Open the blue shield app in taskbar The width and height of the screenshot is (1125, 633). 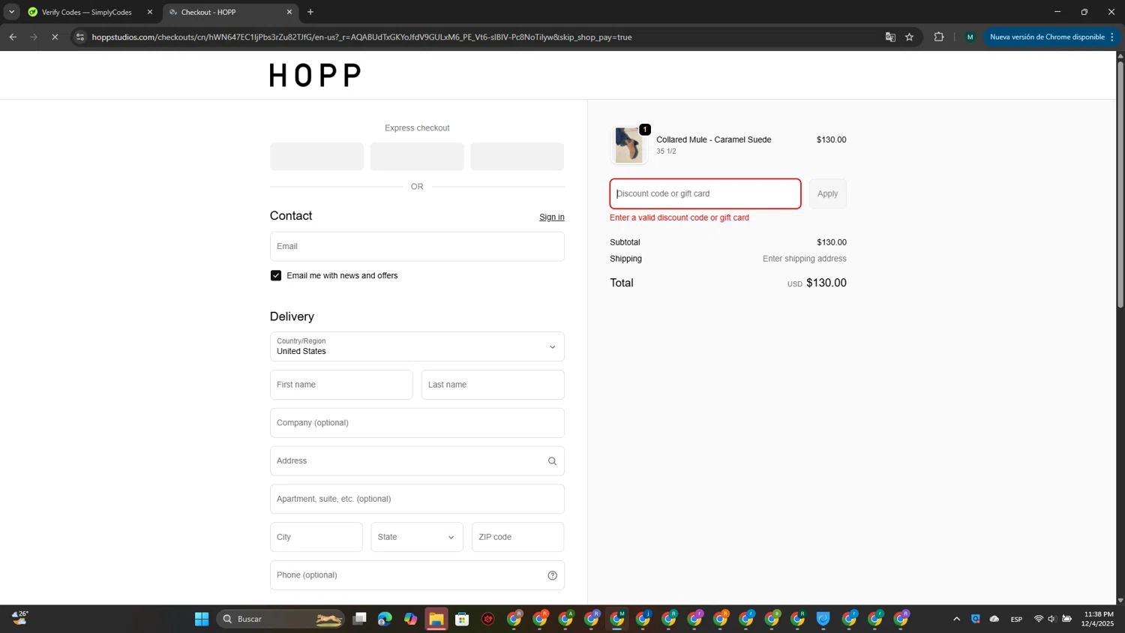[823, 619]
